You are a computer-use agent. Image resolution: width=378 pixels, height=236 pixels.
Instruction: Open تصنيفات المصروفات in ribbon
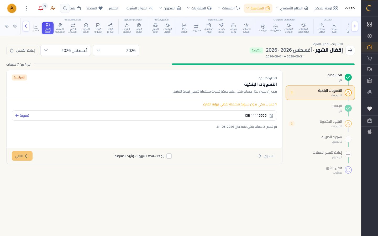click(x=303, y=28)
